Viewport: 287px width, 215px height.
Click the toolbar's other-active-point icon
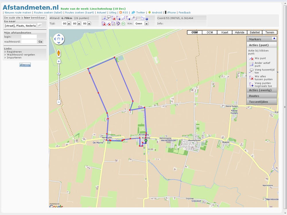coord(104,18)
